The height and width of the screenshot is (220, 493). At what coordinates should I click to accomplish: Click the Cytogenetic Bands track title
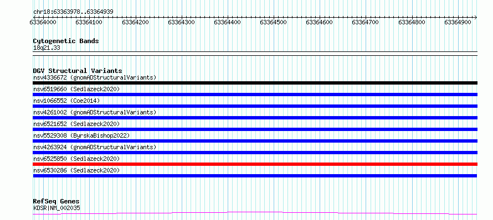click(66, 41)
